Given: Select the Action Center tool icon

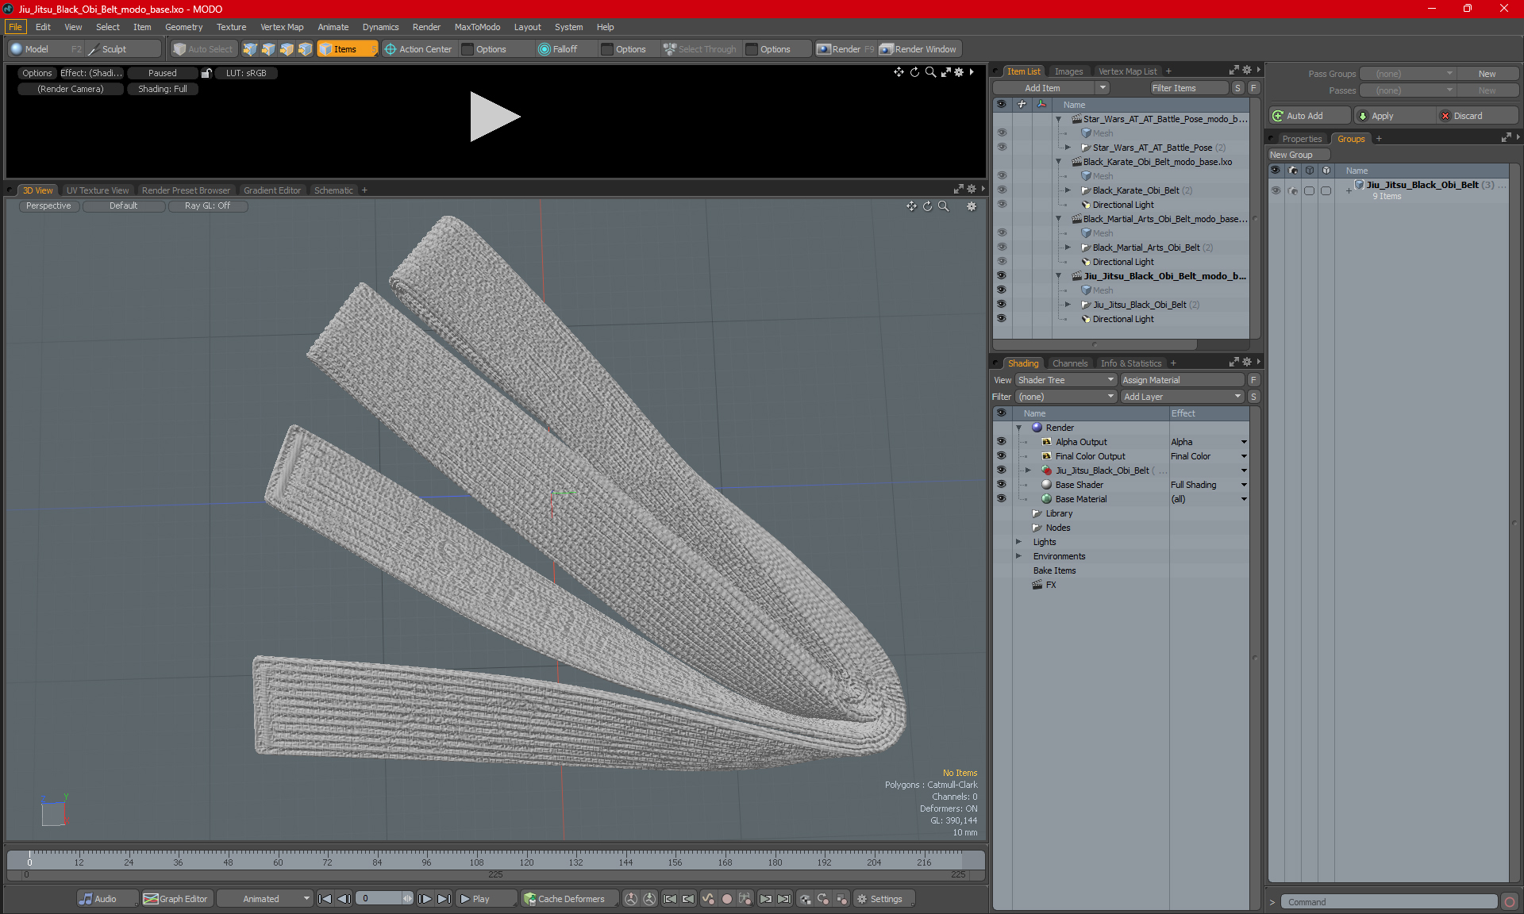Looking at the screenshot, I should coord(391,49).
